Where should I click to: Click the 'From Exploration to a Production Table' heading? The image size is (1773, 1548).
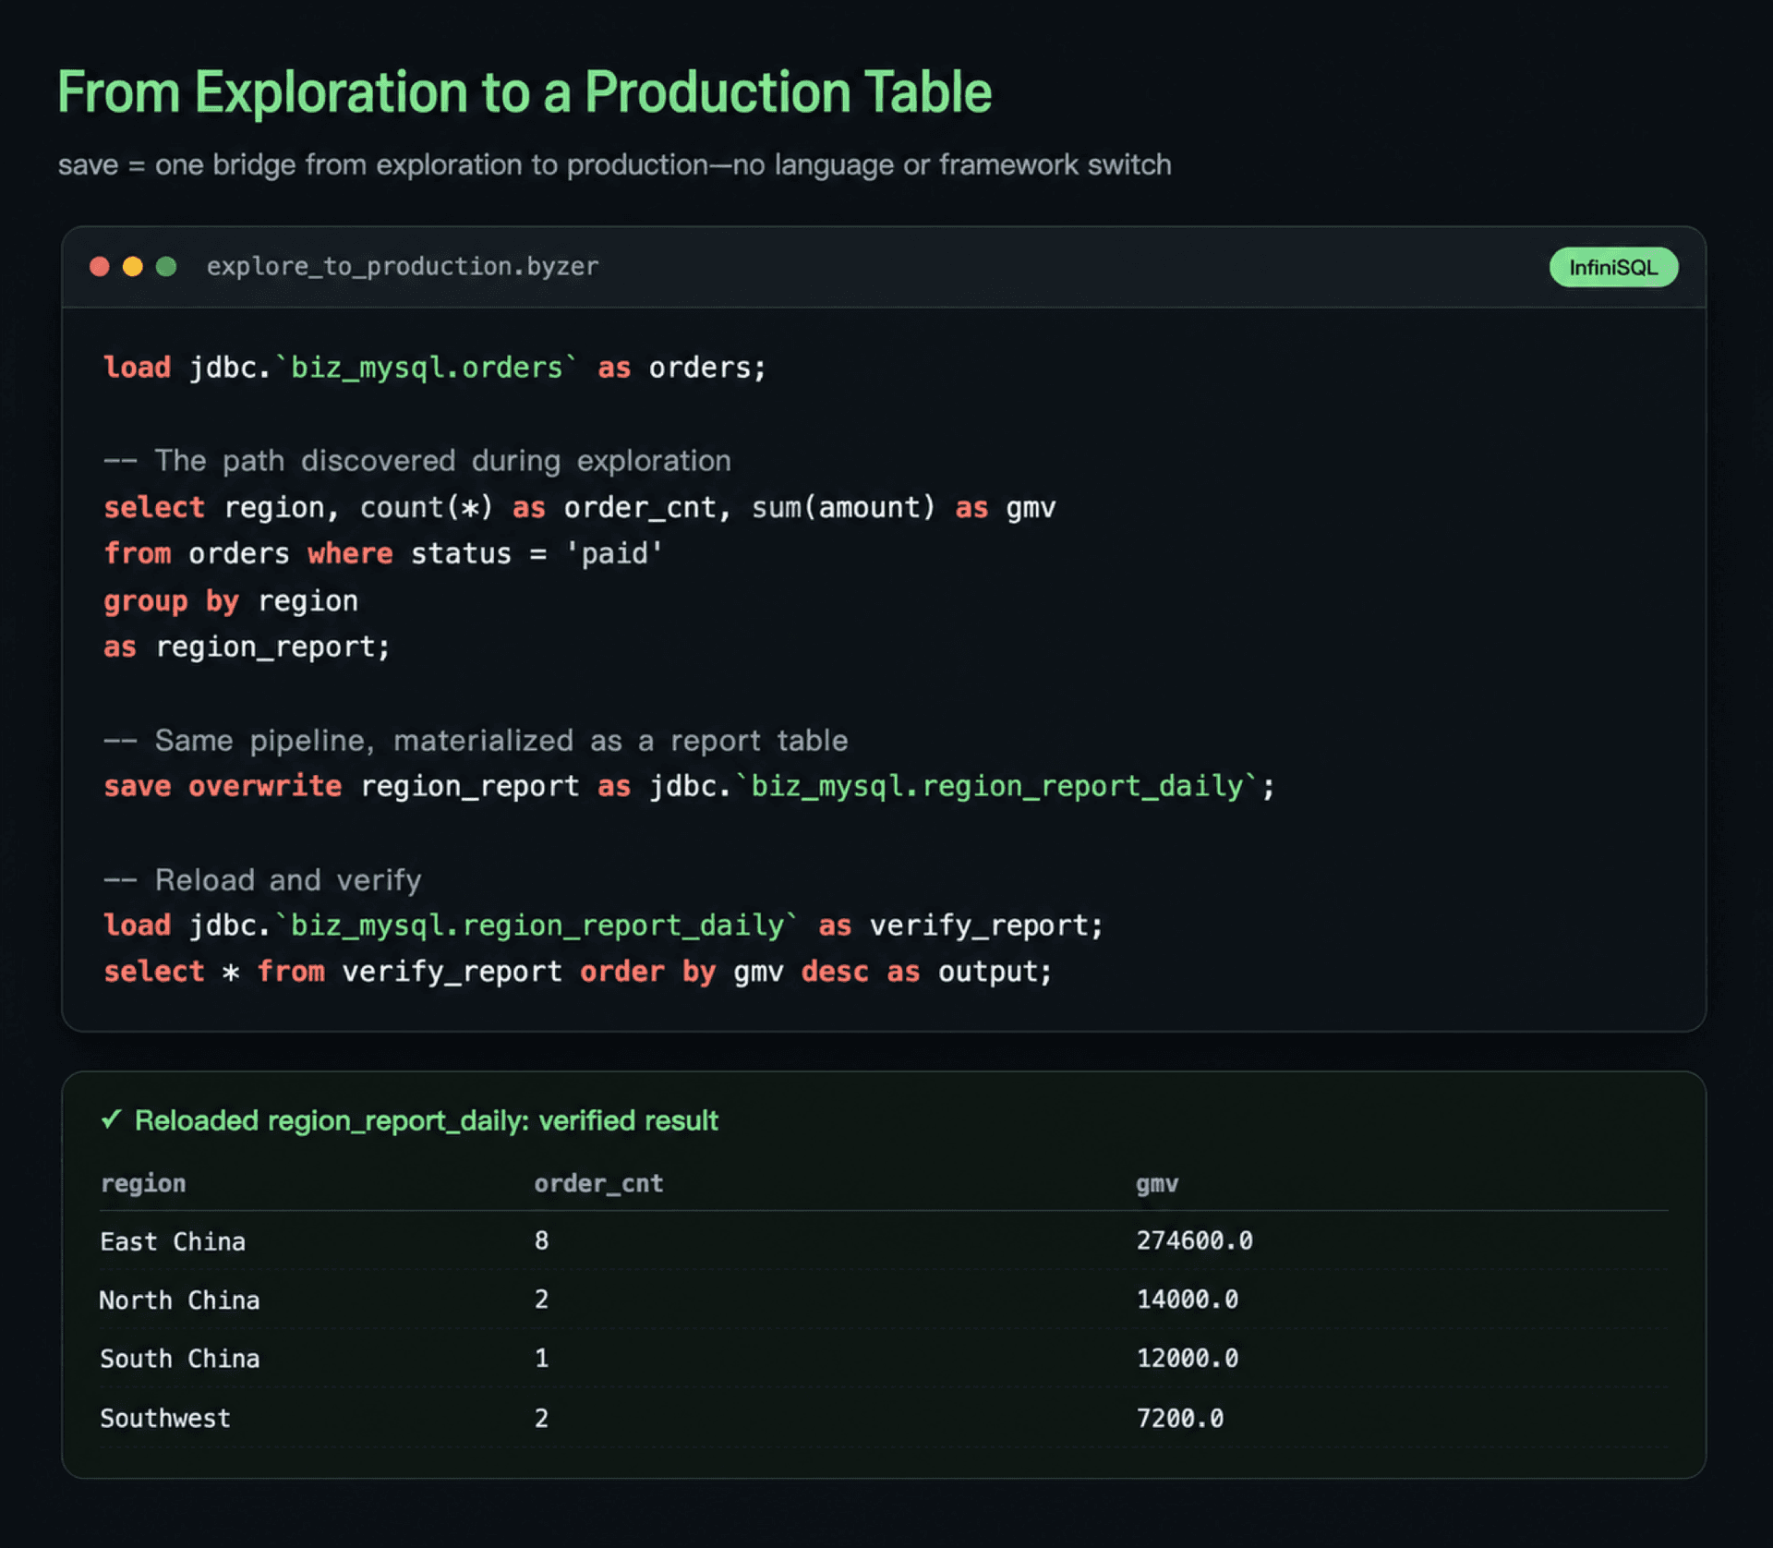point(525,92)
